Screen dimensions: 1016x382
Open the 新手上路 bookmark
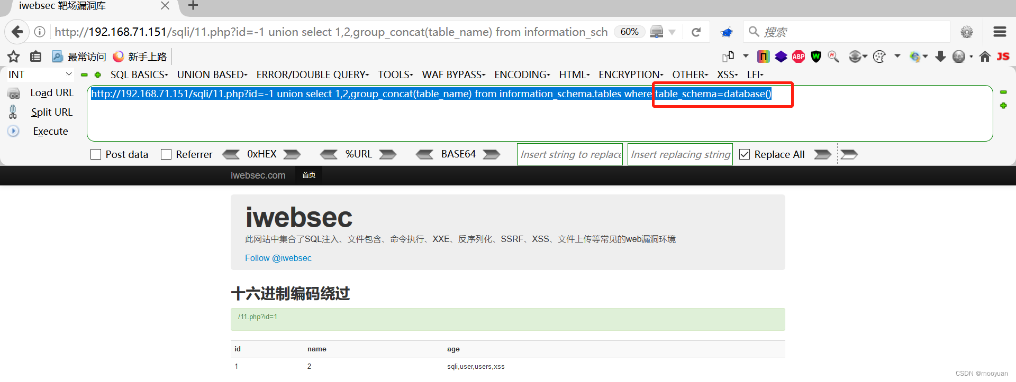pos(140,57)
